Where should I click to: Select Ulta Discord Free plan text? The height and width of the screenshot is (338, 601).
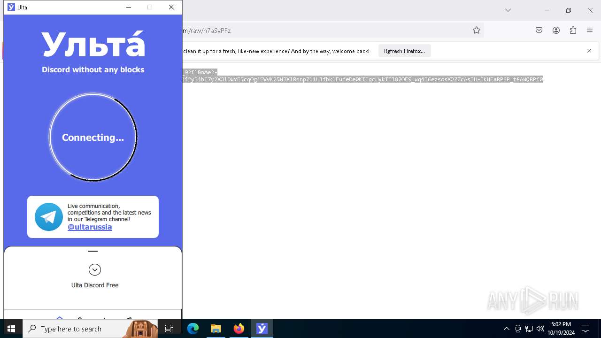coord(95,285)
